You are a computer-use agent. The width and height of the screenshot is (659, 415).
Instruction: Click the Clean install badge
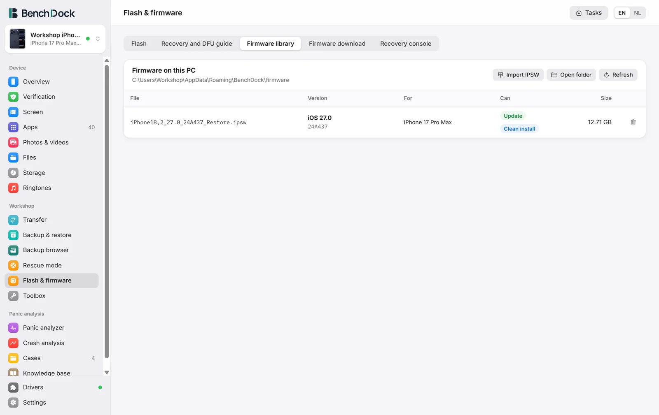(x=519, y=129)
